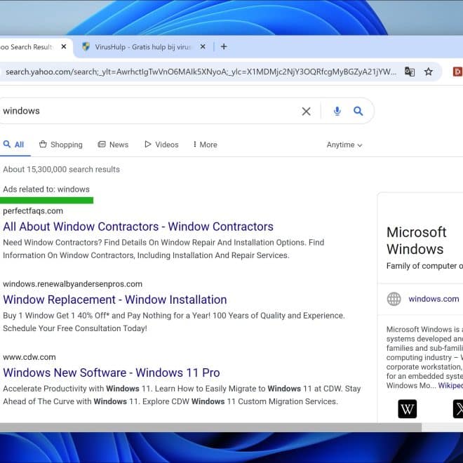Clear the search box with the X icon

click(306, 111)
